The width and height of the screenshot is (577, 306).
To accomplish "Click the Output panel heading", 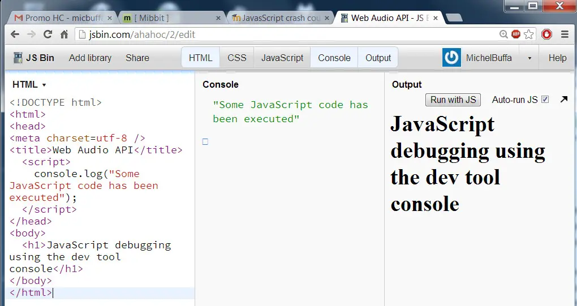I will tap(407, 85).
